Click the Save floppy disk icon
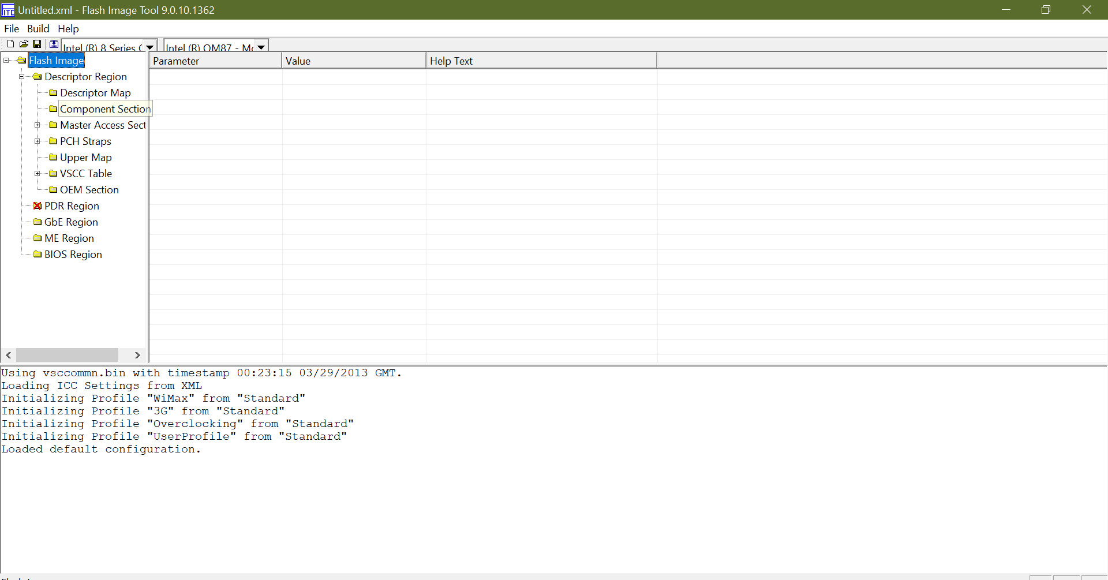1108x580 pixels. (37, 44)
